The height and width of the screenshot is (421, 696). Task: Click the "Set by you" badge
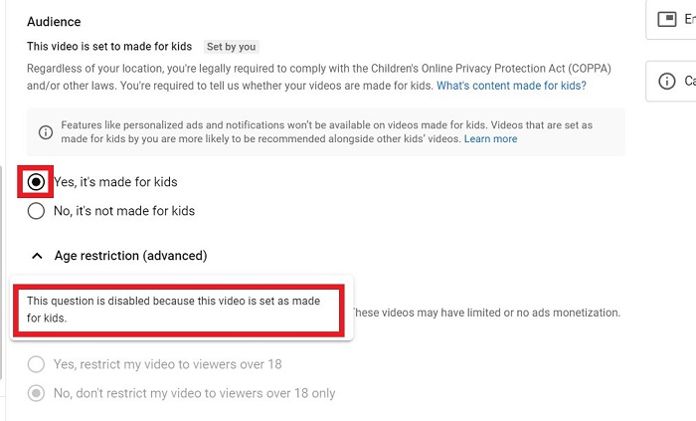(x=231, y=47)
